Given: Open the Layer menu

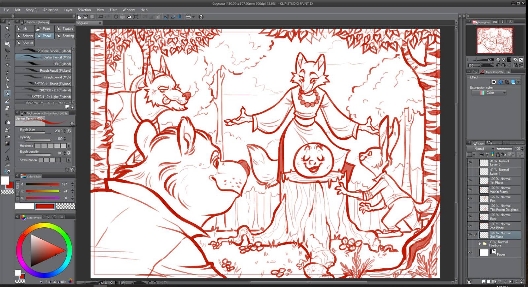Looking at the screenshot, I should pyautogui.click(x=68, y=10).
